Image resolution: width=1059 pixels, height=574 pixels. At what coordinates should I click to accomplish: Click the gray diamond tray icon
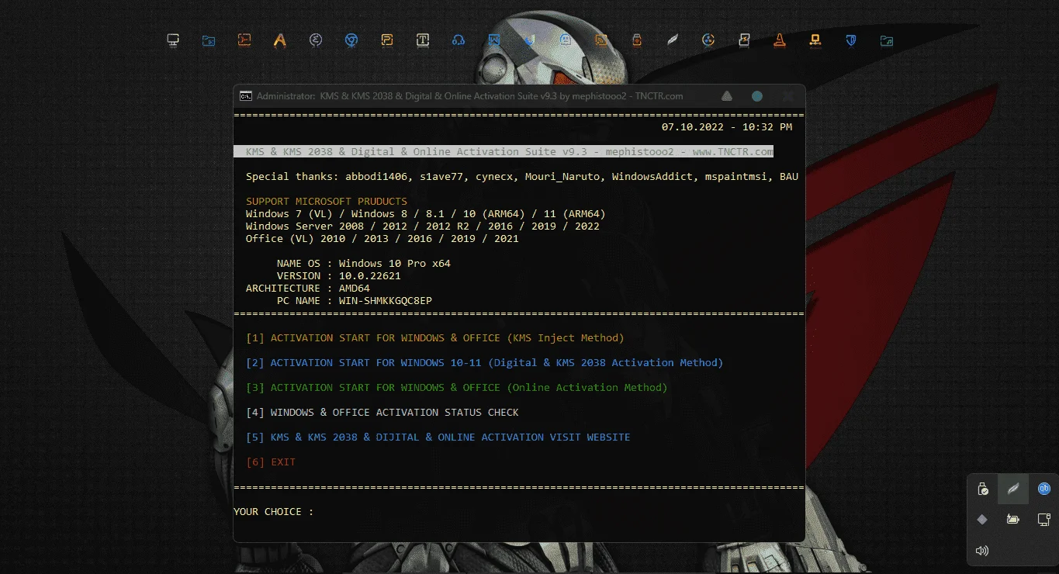[982, 520]
